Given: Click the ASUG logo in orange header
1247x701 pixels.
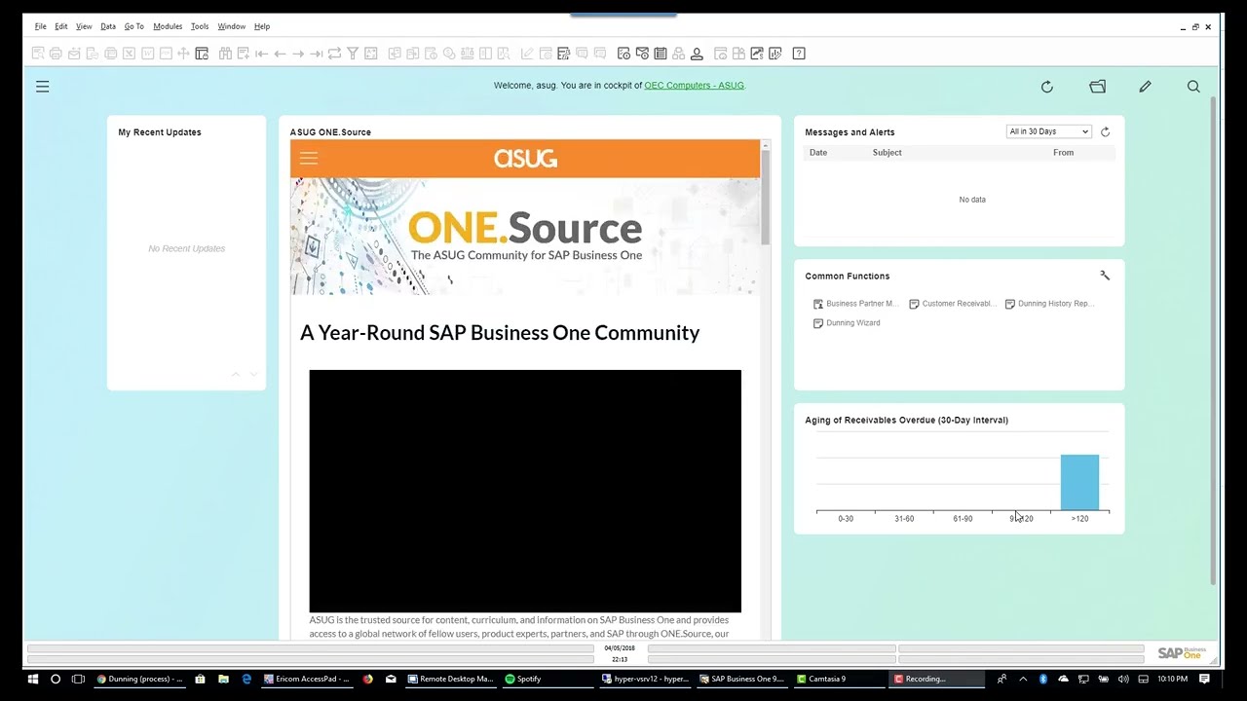Looking at the screenshot, I should pyautogui.click(x=525, y=158).
